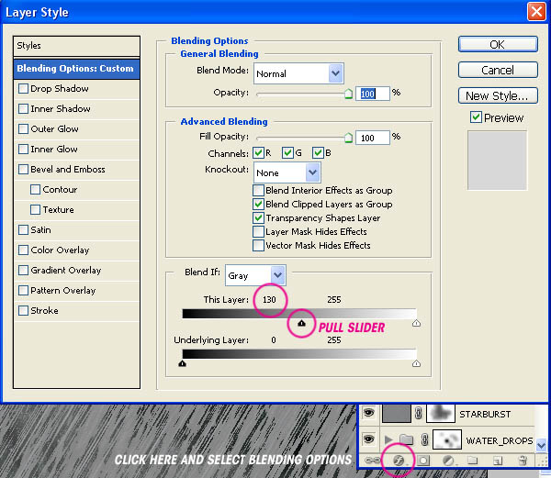This screenshot has height=478, width=551.
Task: Hide the STARBURST layer with eye icon
Action: click(368, 413)
